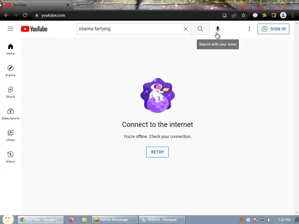Click the SIGN IN button
The height and width of the screenshot is (224, 299).
pyautogui.click(x=273, y=29)
